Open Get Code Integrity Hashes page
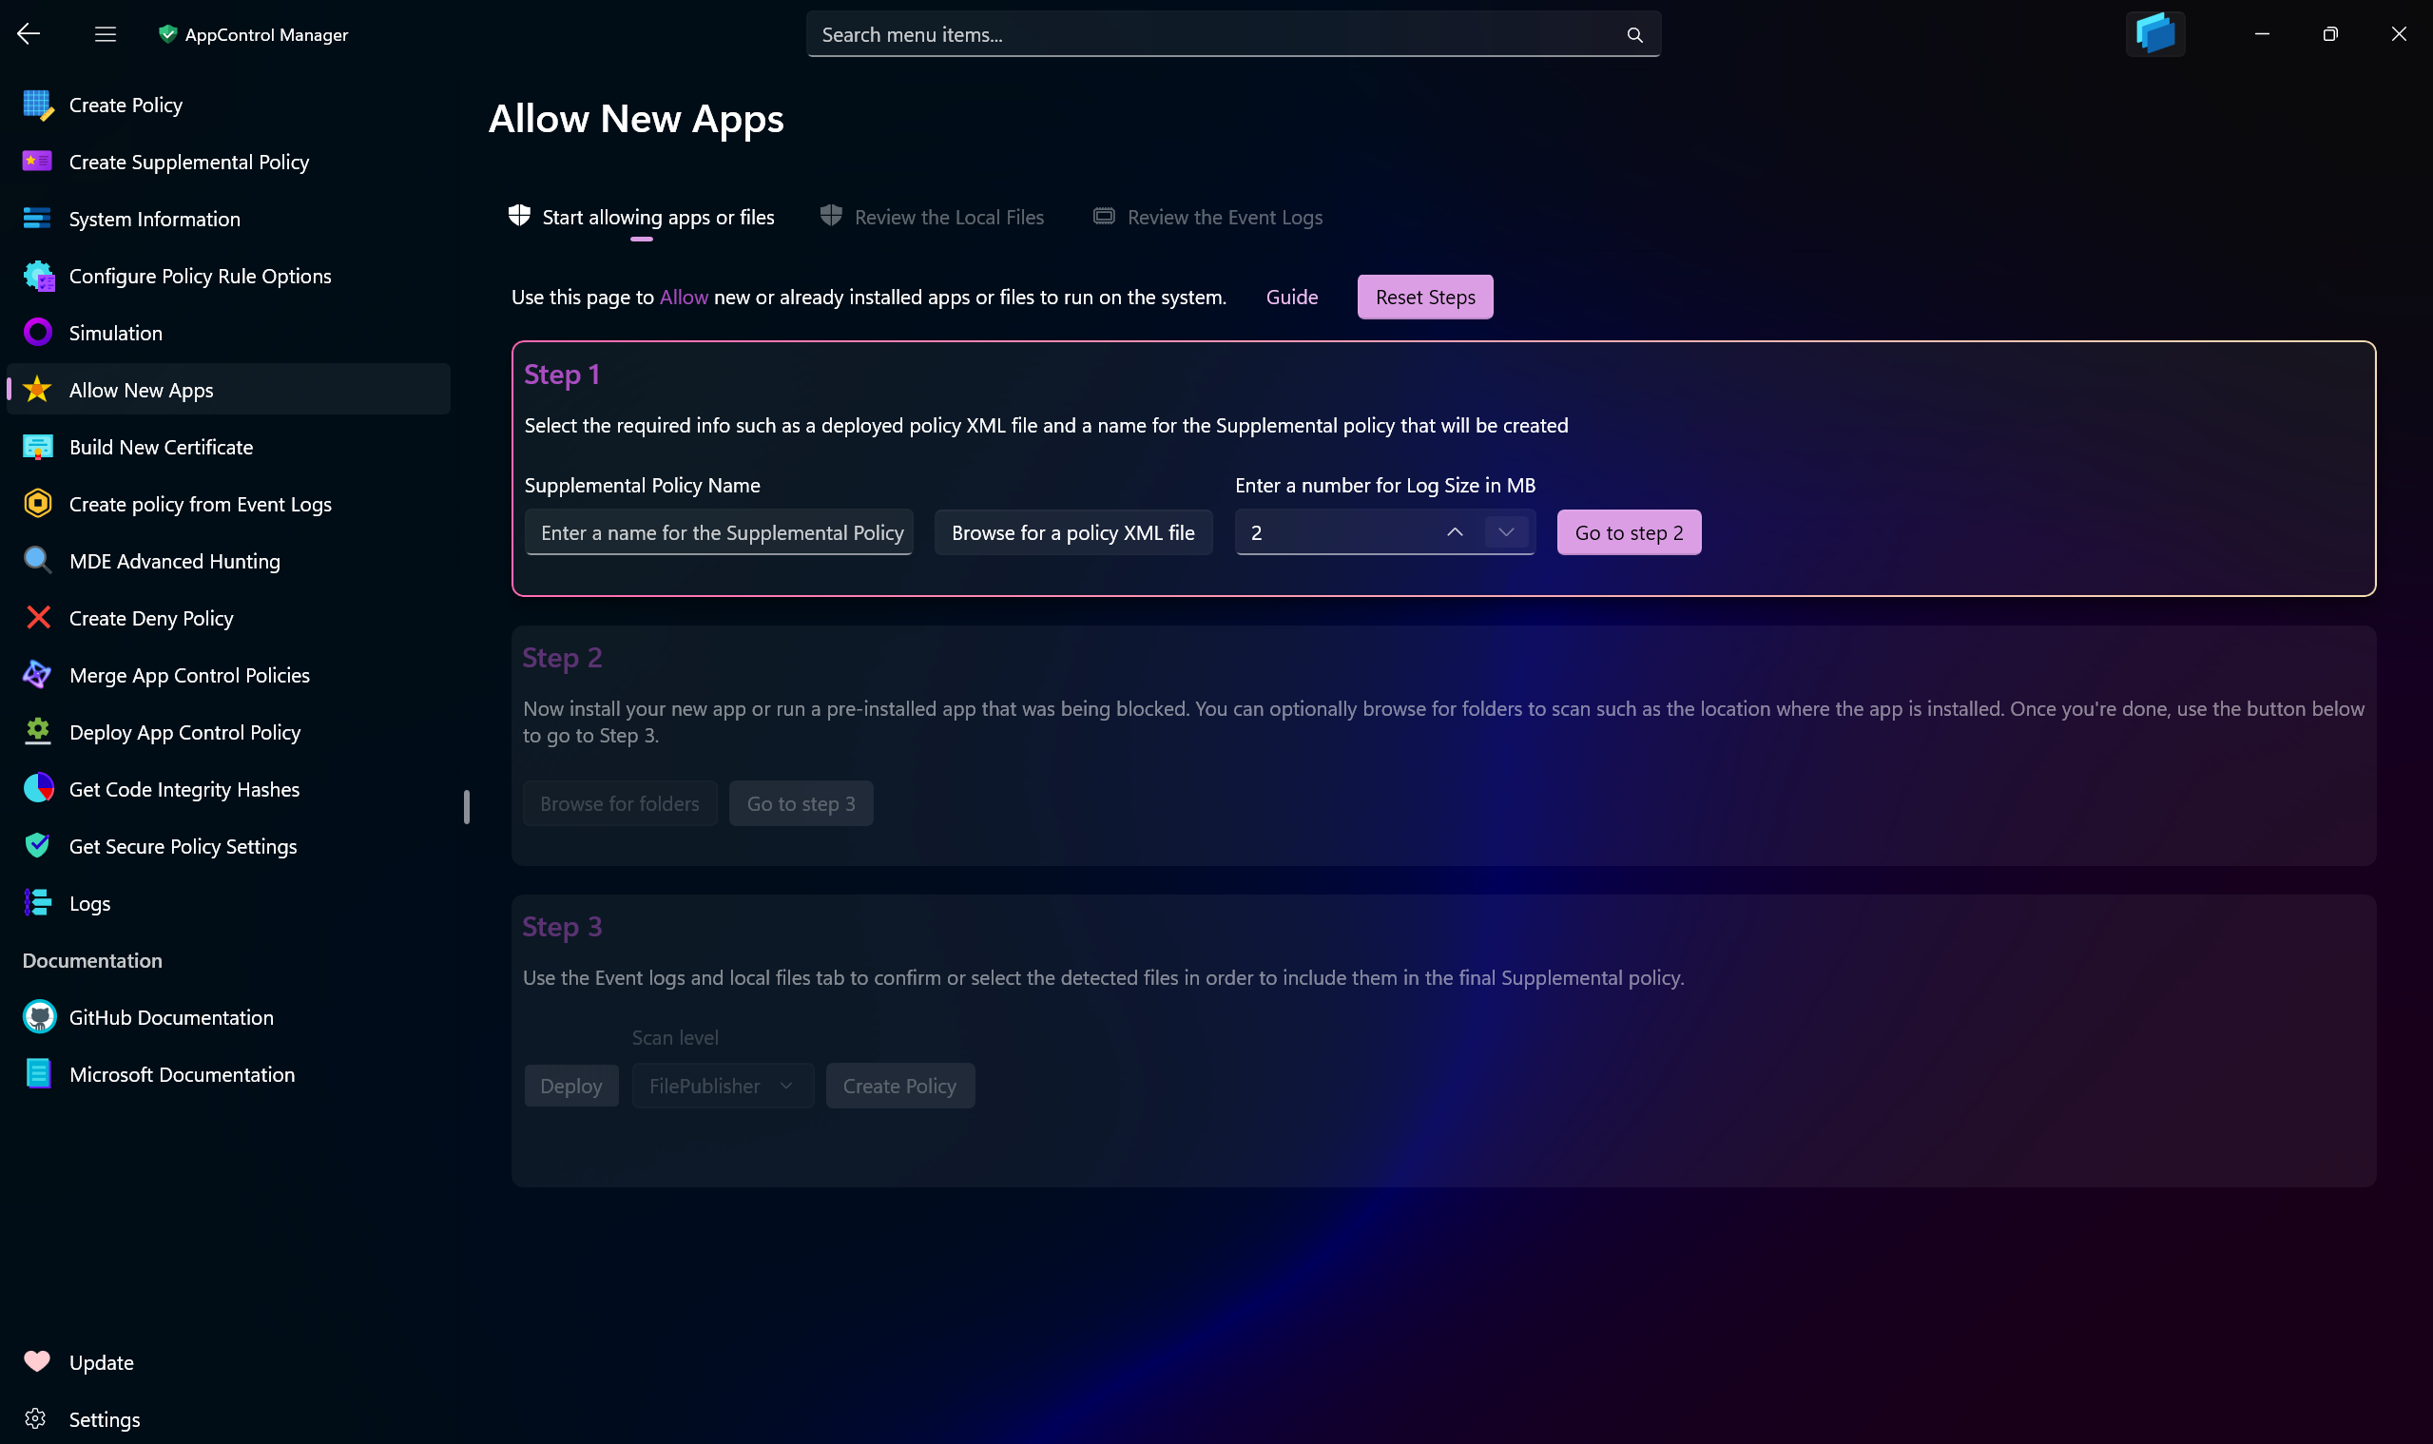The height and width of the screenshot is (1444, 2433). click(x=183, y=789)
